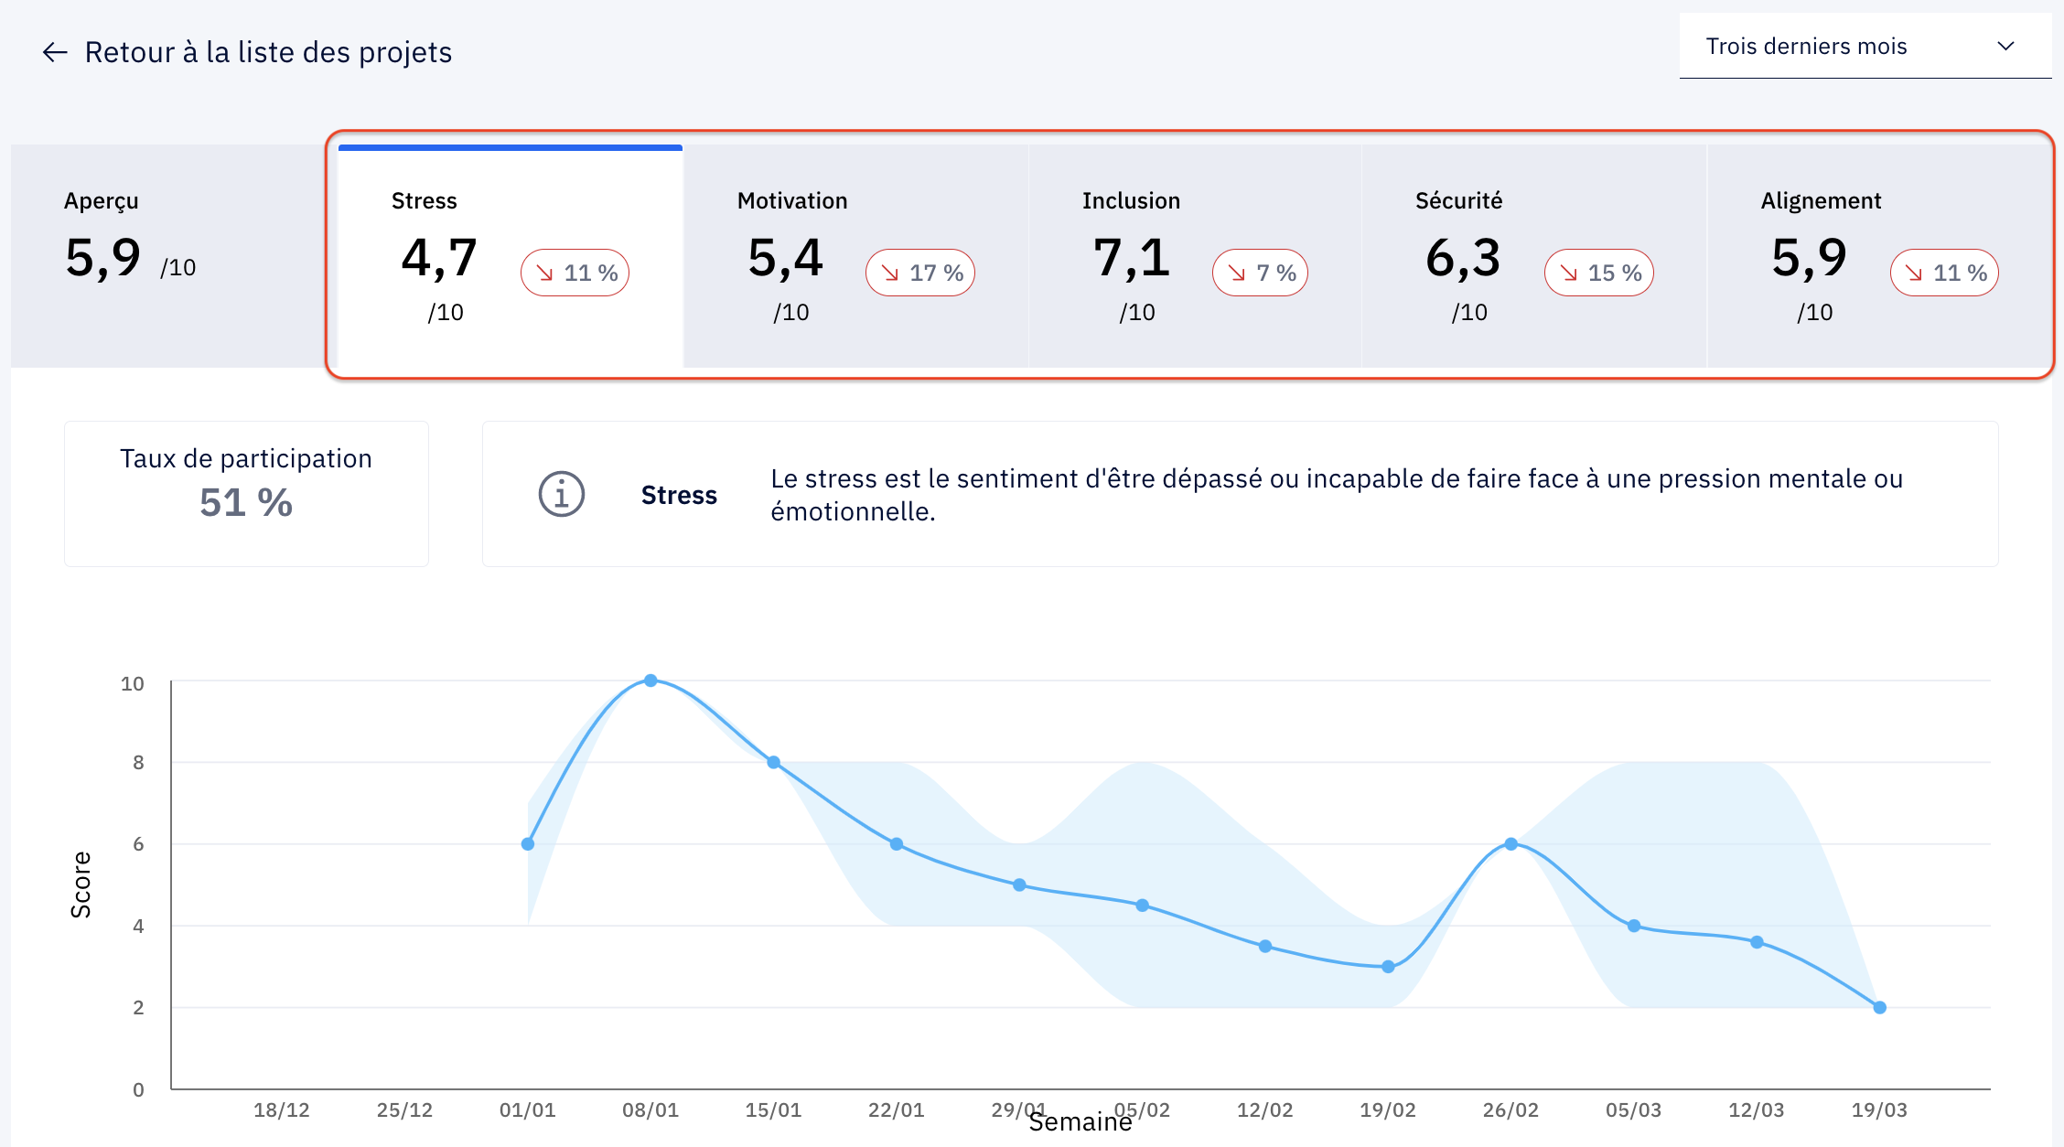The width and height of the screenshot is (2064, 1147).
Task: Click the chart data point for 05/03
Action: click(x=1634, y=926)
